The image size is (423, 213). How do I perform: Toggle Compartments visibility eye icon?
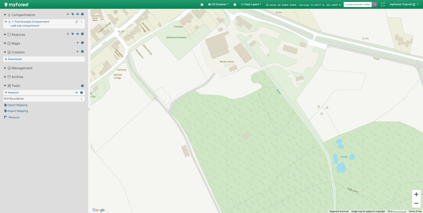[77, 14]
